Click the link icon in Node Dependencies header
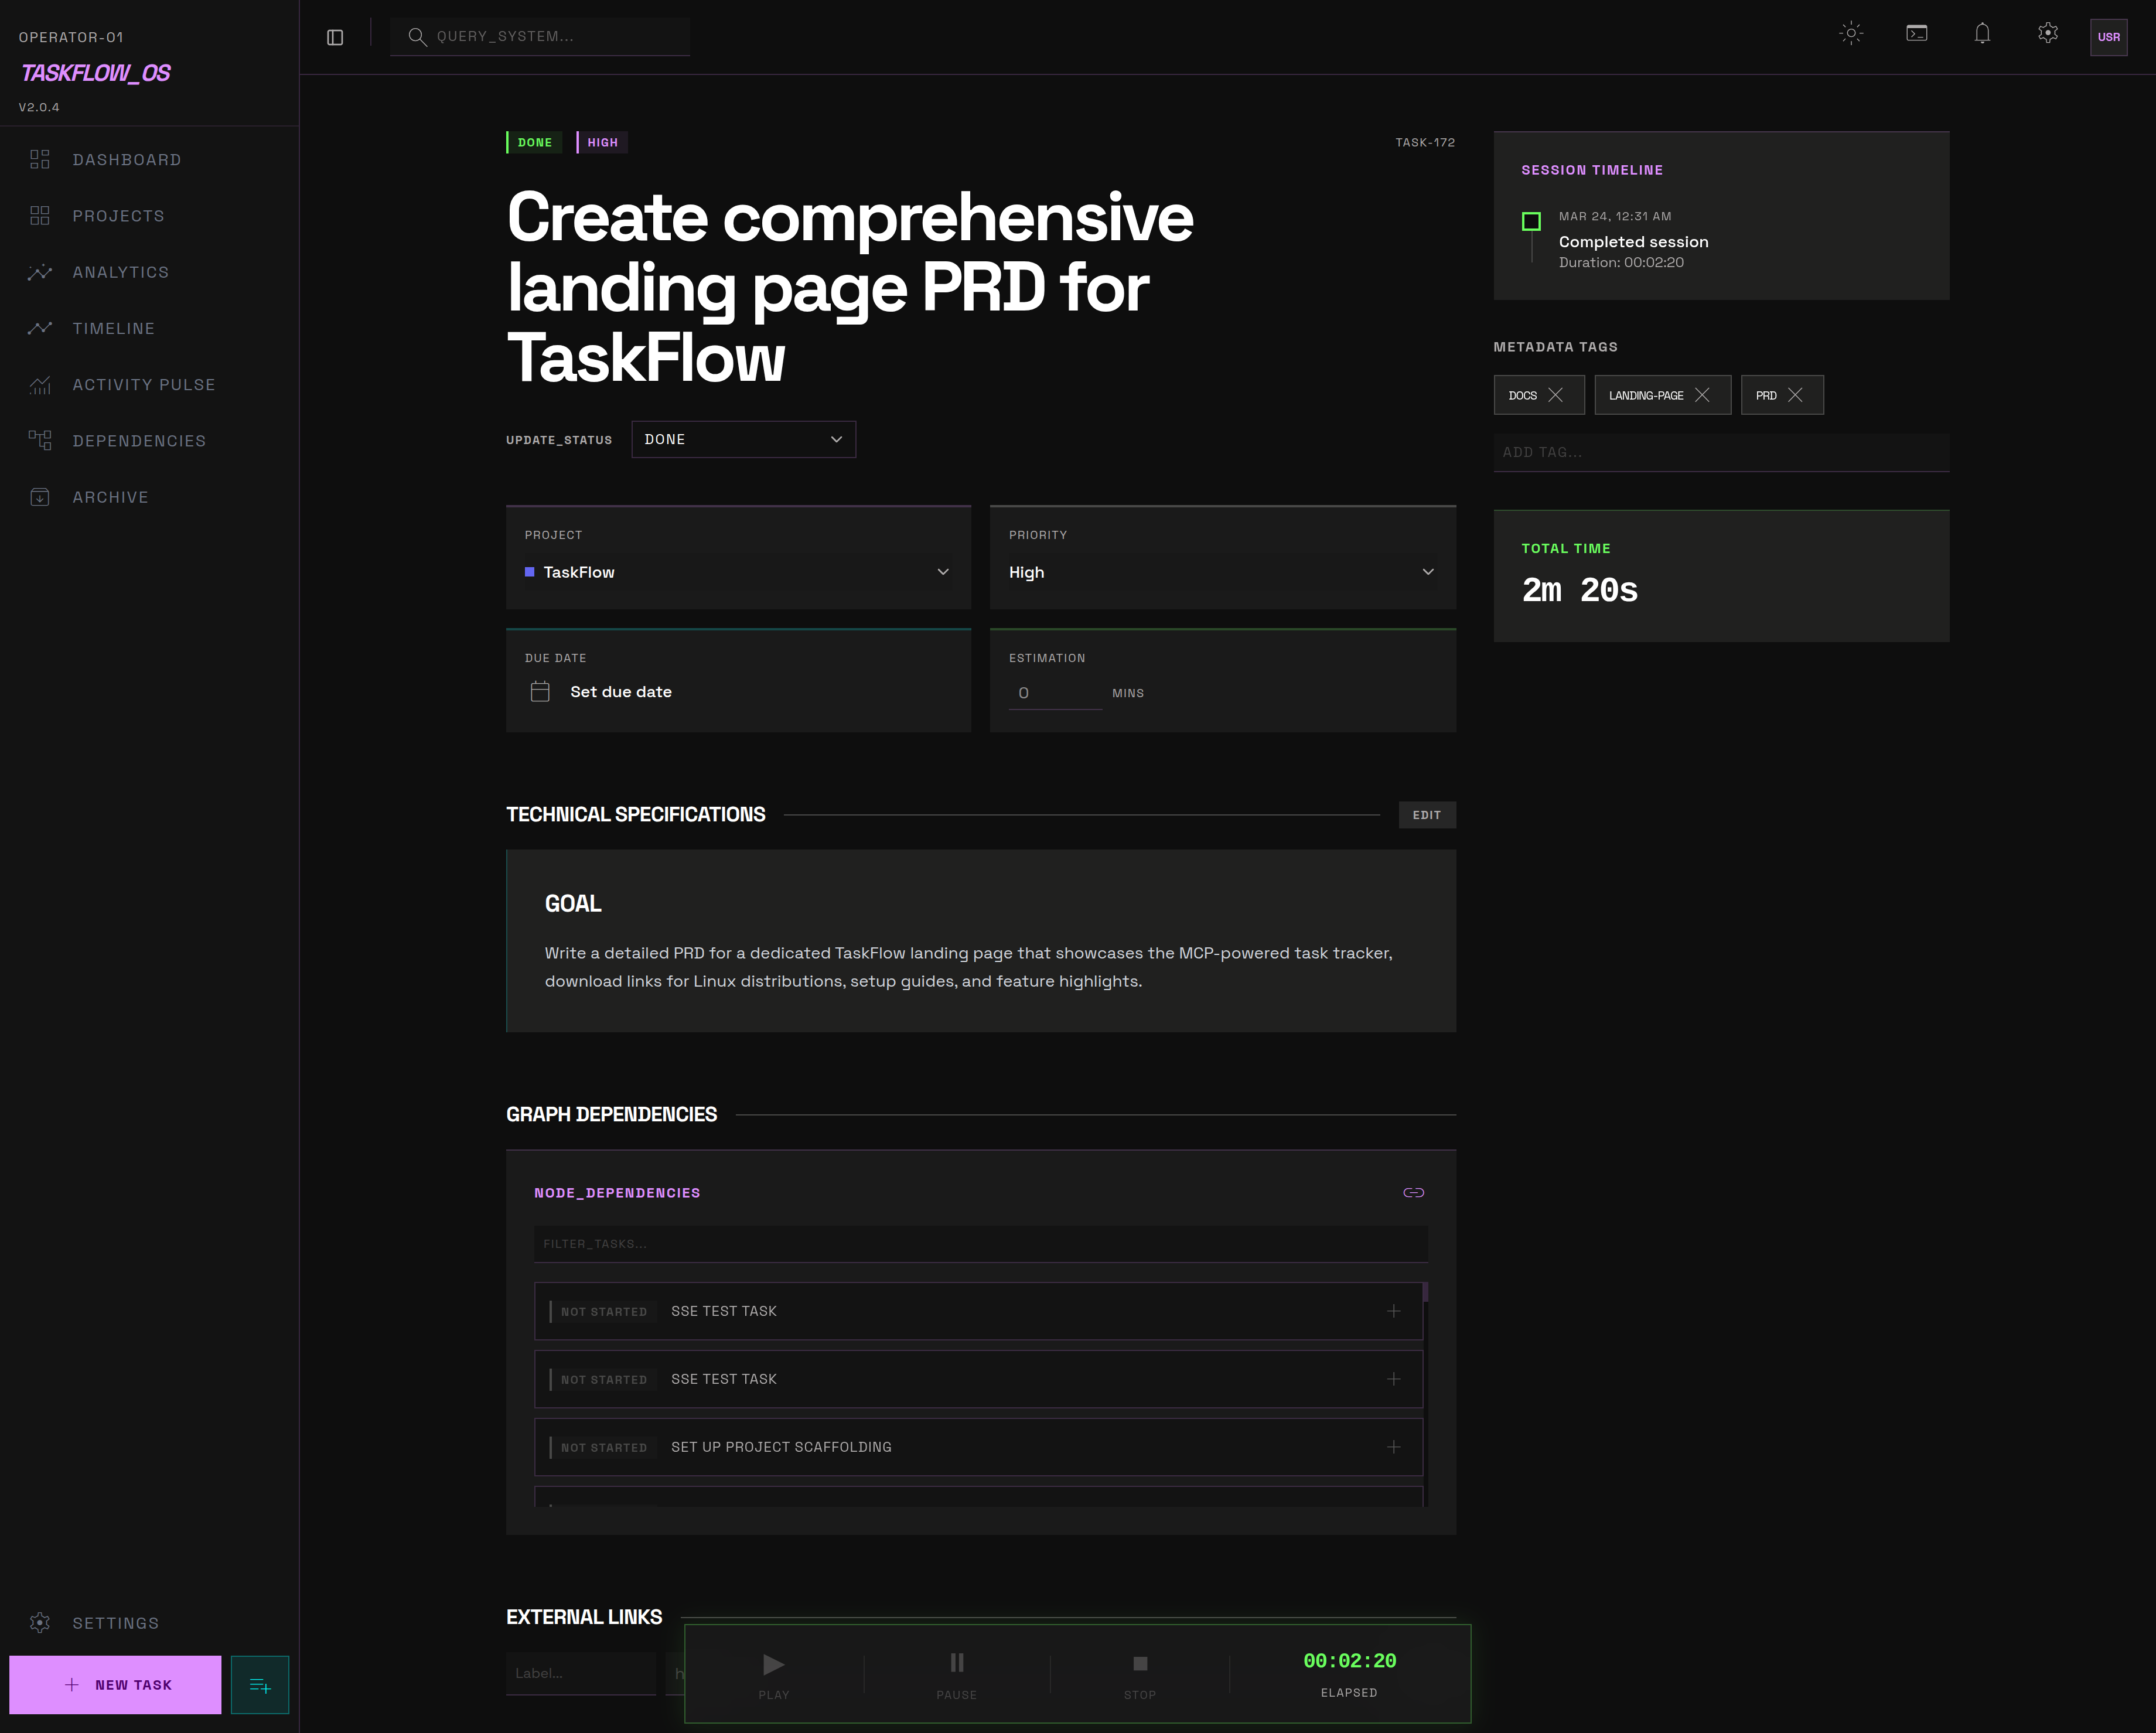Image resolution: width=2156 pixels, height=1733 pixels. 1414,1192
